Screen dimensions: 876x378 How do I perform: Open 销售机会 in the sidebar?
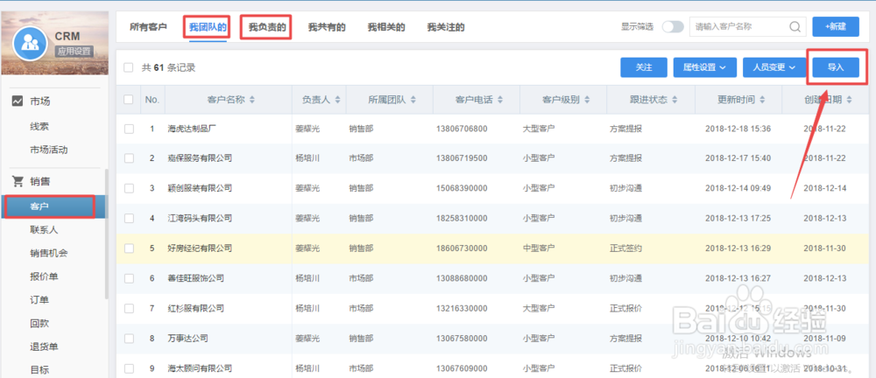click(x=48, y=253)
